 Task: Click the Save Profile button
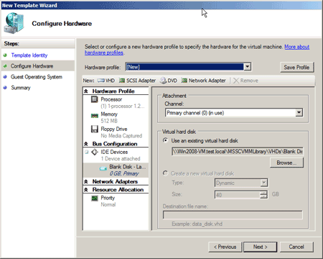point(296,67)
